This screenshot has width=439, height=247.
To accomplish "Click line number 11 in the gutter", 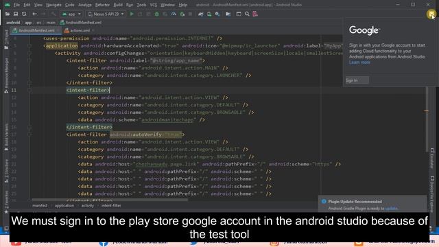I will point(14,90).
